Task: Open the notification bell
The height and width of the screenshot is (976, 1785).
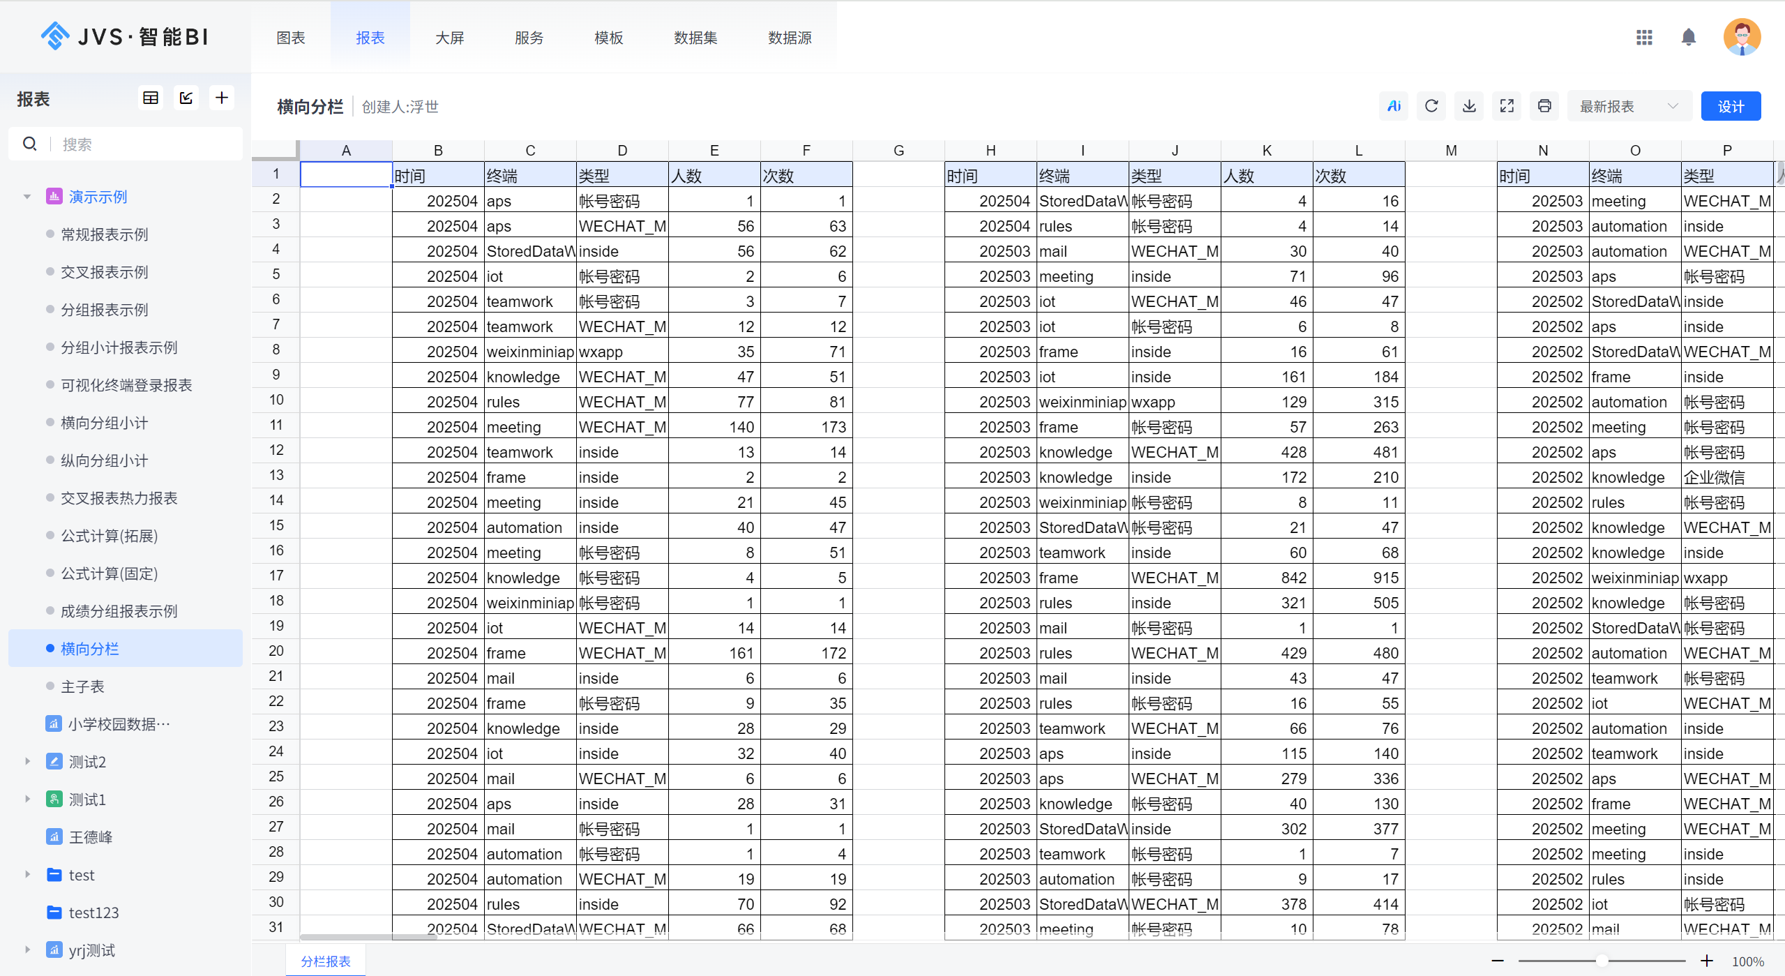Action: pyautogui.click(x=1688, y=37)
